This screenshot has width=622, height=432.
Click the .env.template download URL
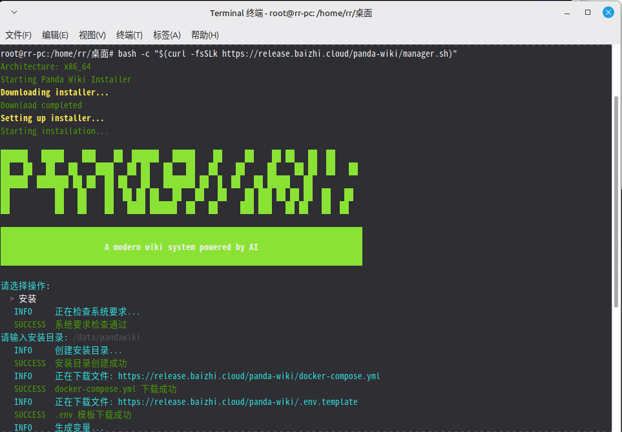[x=238, y=402]
